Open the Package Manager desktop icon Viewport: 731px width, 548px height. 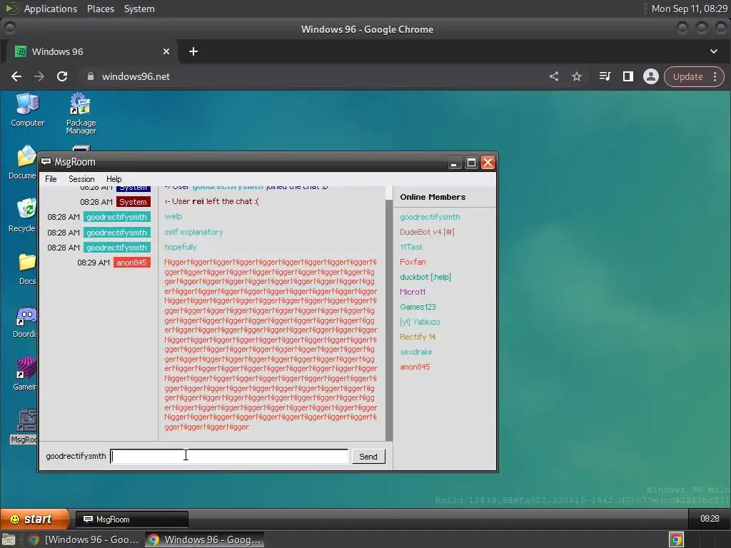click(x=81, y=113)
